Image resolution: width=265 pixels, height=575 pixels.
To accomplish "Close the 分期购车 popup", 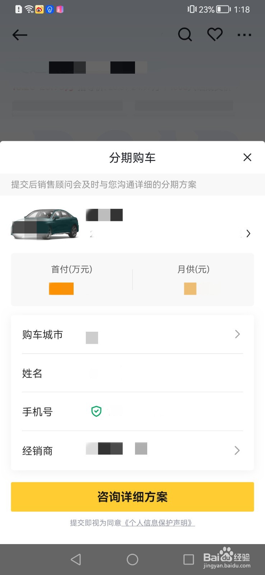I will click(x=247, y=157).
